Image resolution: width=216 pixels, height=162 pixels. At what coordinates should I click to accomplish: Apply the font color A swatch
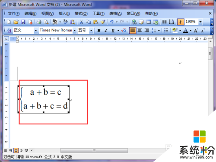click(186, 31)
